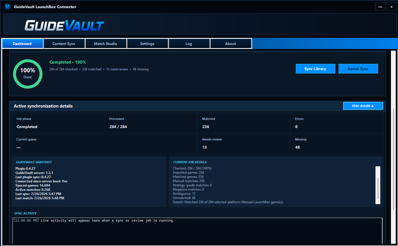Click 'Connected since server boot: Yes' line

coord(41,181)
